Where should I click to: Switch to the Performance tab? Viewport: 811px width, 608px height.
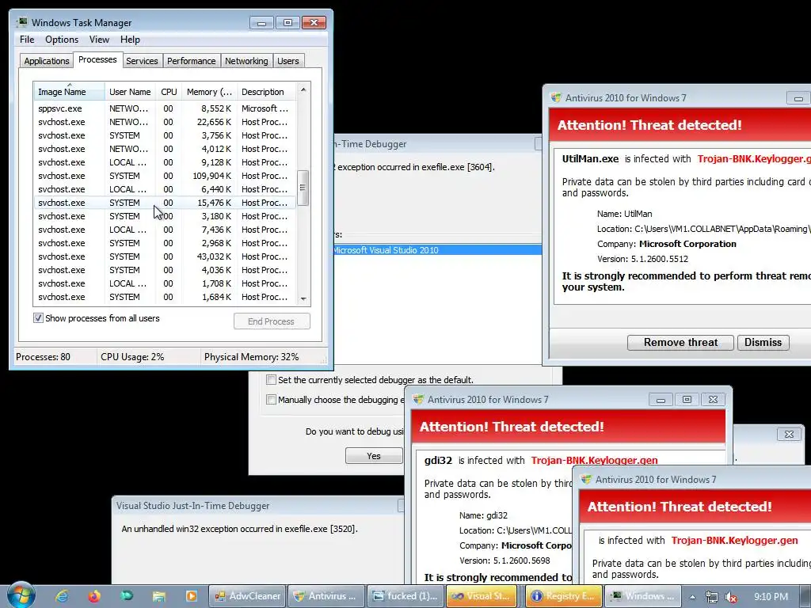(x=192, y=61)
